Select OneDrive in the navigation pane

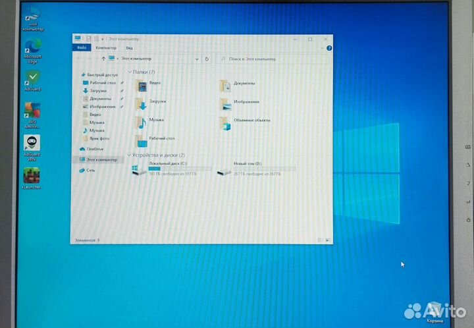(92, 149)
